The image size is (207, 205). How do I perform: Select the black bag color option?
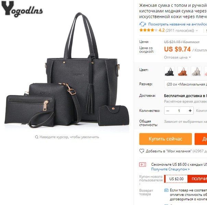click(x=170, y=71)
